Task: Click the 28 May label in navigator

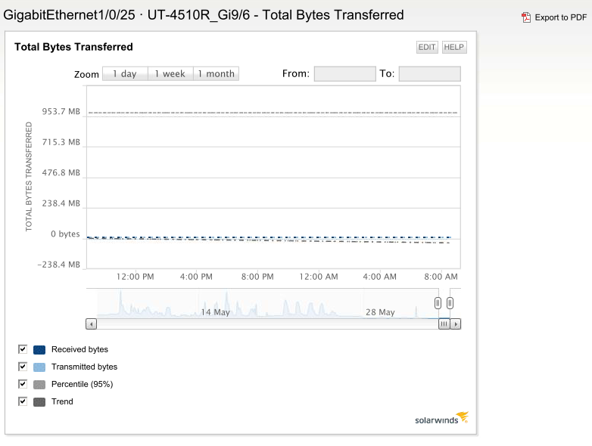Action: (x=380, y=312)
